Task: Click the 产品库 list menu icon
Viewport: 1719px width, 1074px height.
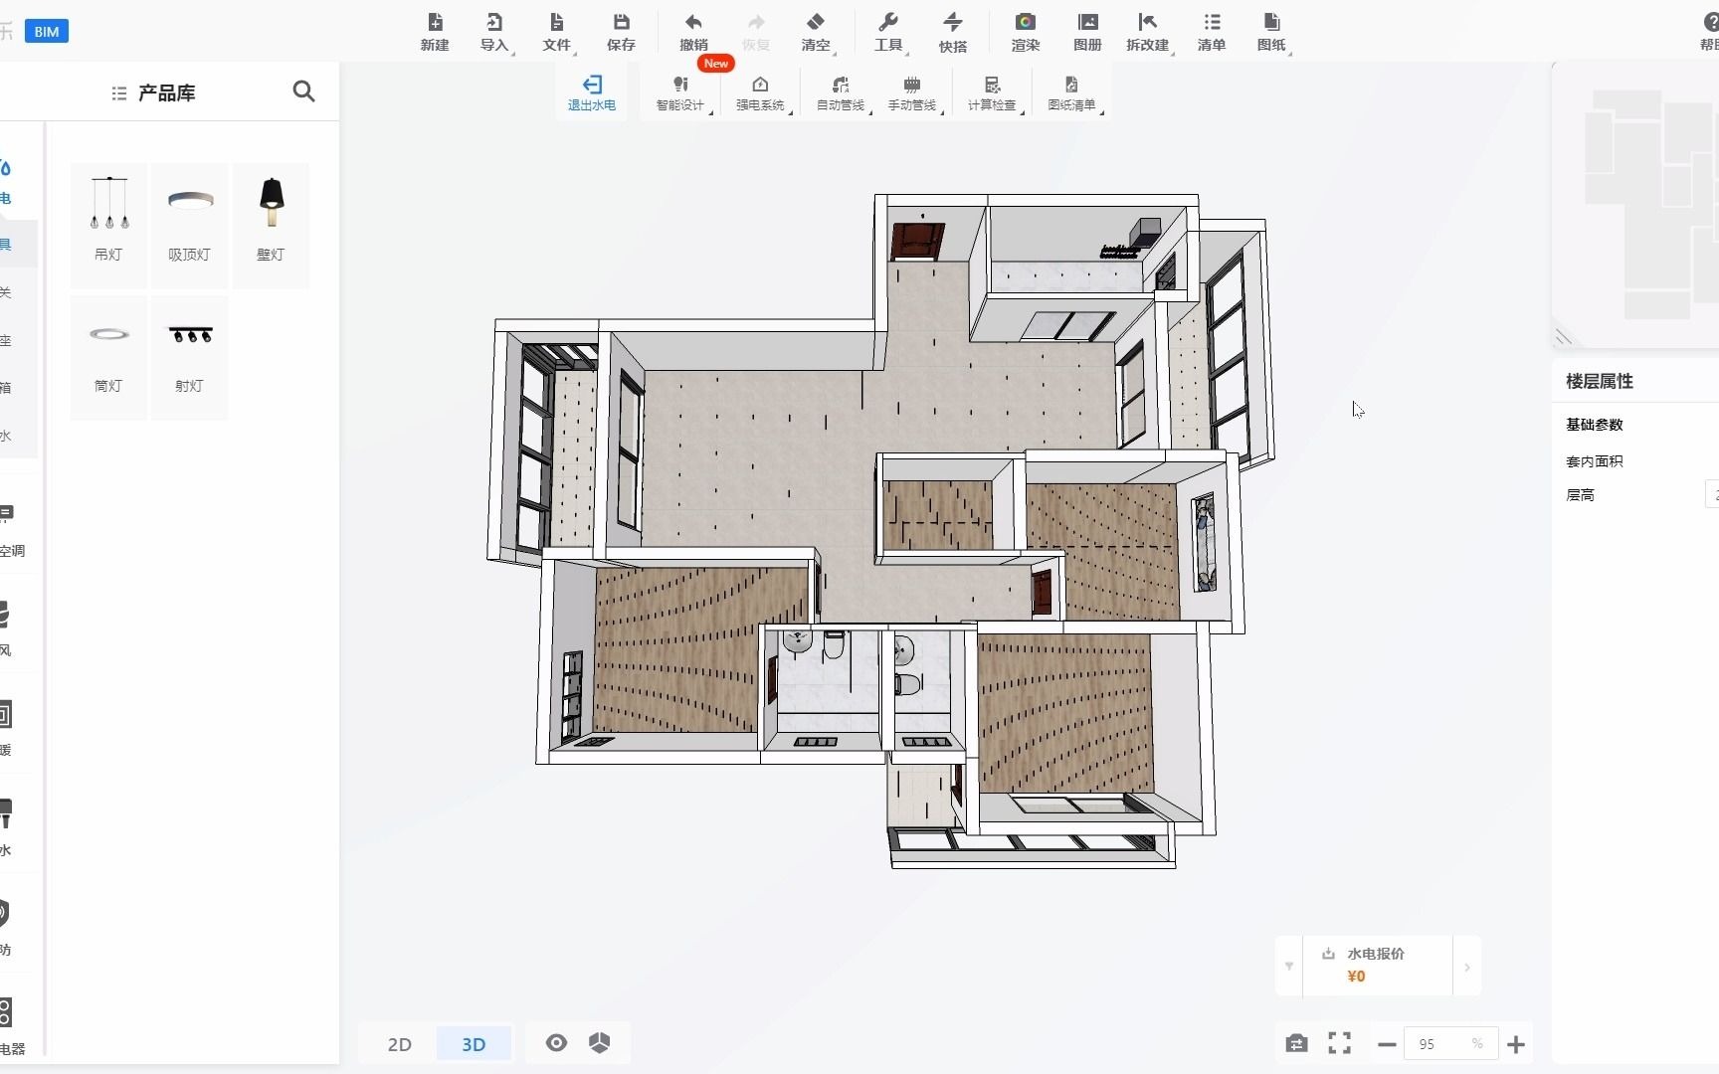Action: tap(119, 92)
